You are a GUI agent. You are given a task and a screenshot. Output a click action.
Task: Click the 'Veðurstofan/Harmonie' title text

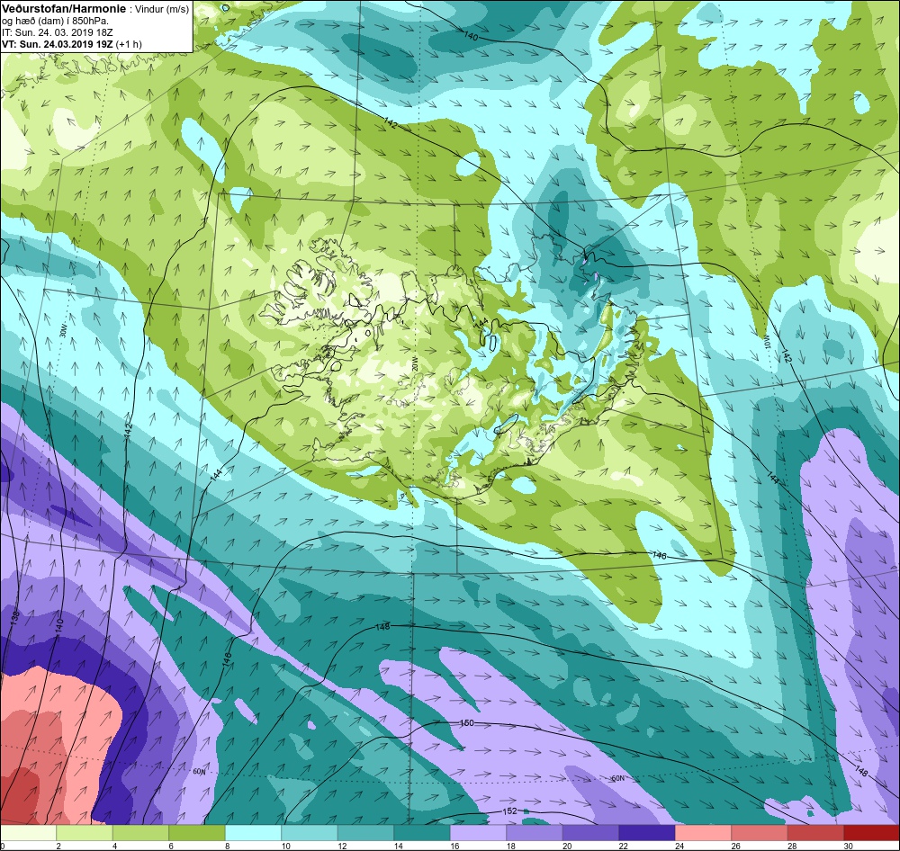[62, 9]
